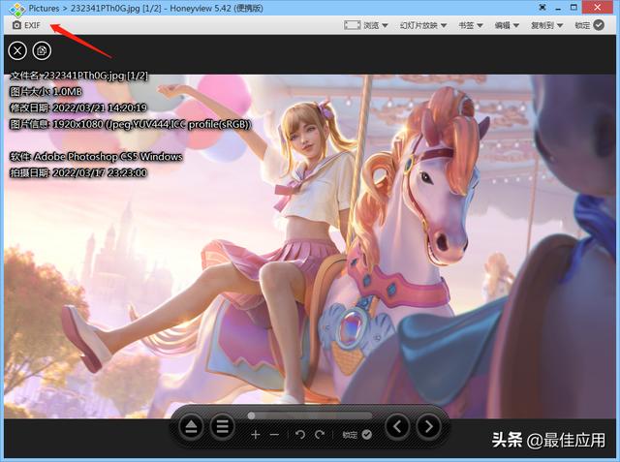Image resolution: width=620 pixels, height=462 pixels.
Task: Close the EXIF info overlay
Action: point(17,51)
